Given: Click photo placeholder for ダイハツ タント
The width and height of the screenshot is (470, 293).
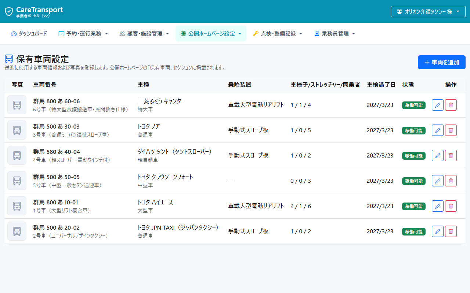Looking at the screenshot, I should point(17,156).
